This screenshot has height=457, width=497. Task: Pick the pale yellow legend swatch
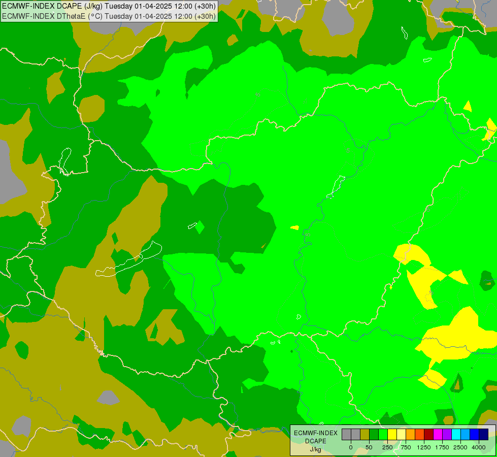tap(401, 434)
